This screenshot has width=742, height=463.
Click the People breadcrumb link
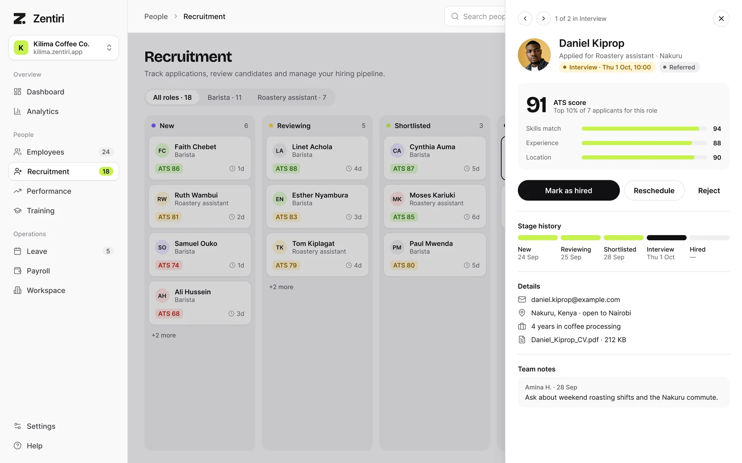[x=156, y=17]
